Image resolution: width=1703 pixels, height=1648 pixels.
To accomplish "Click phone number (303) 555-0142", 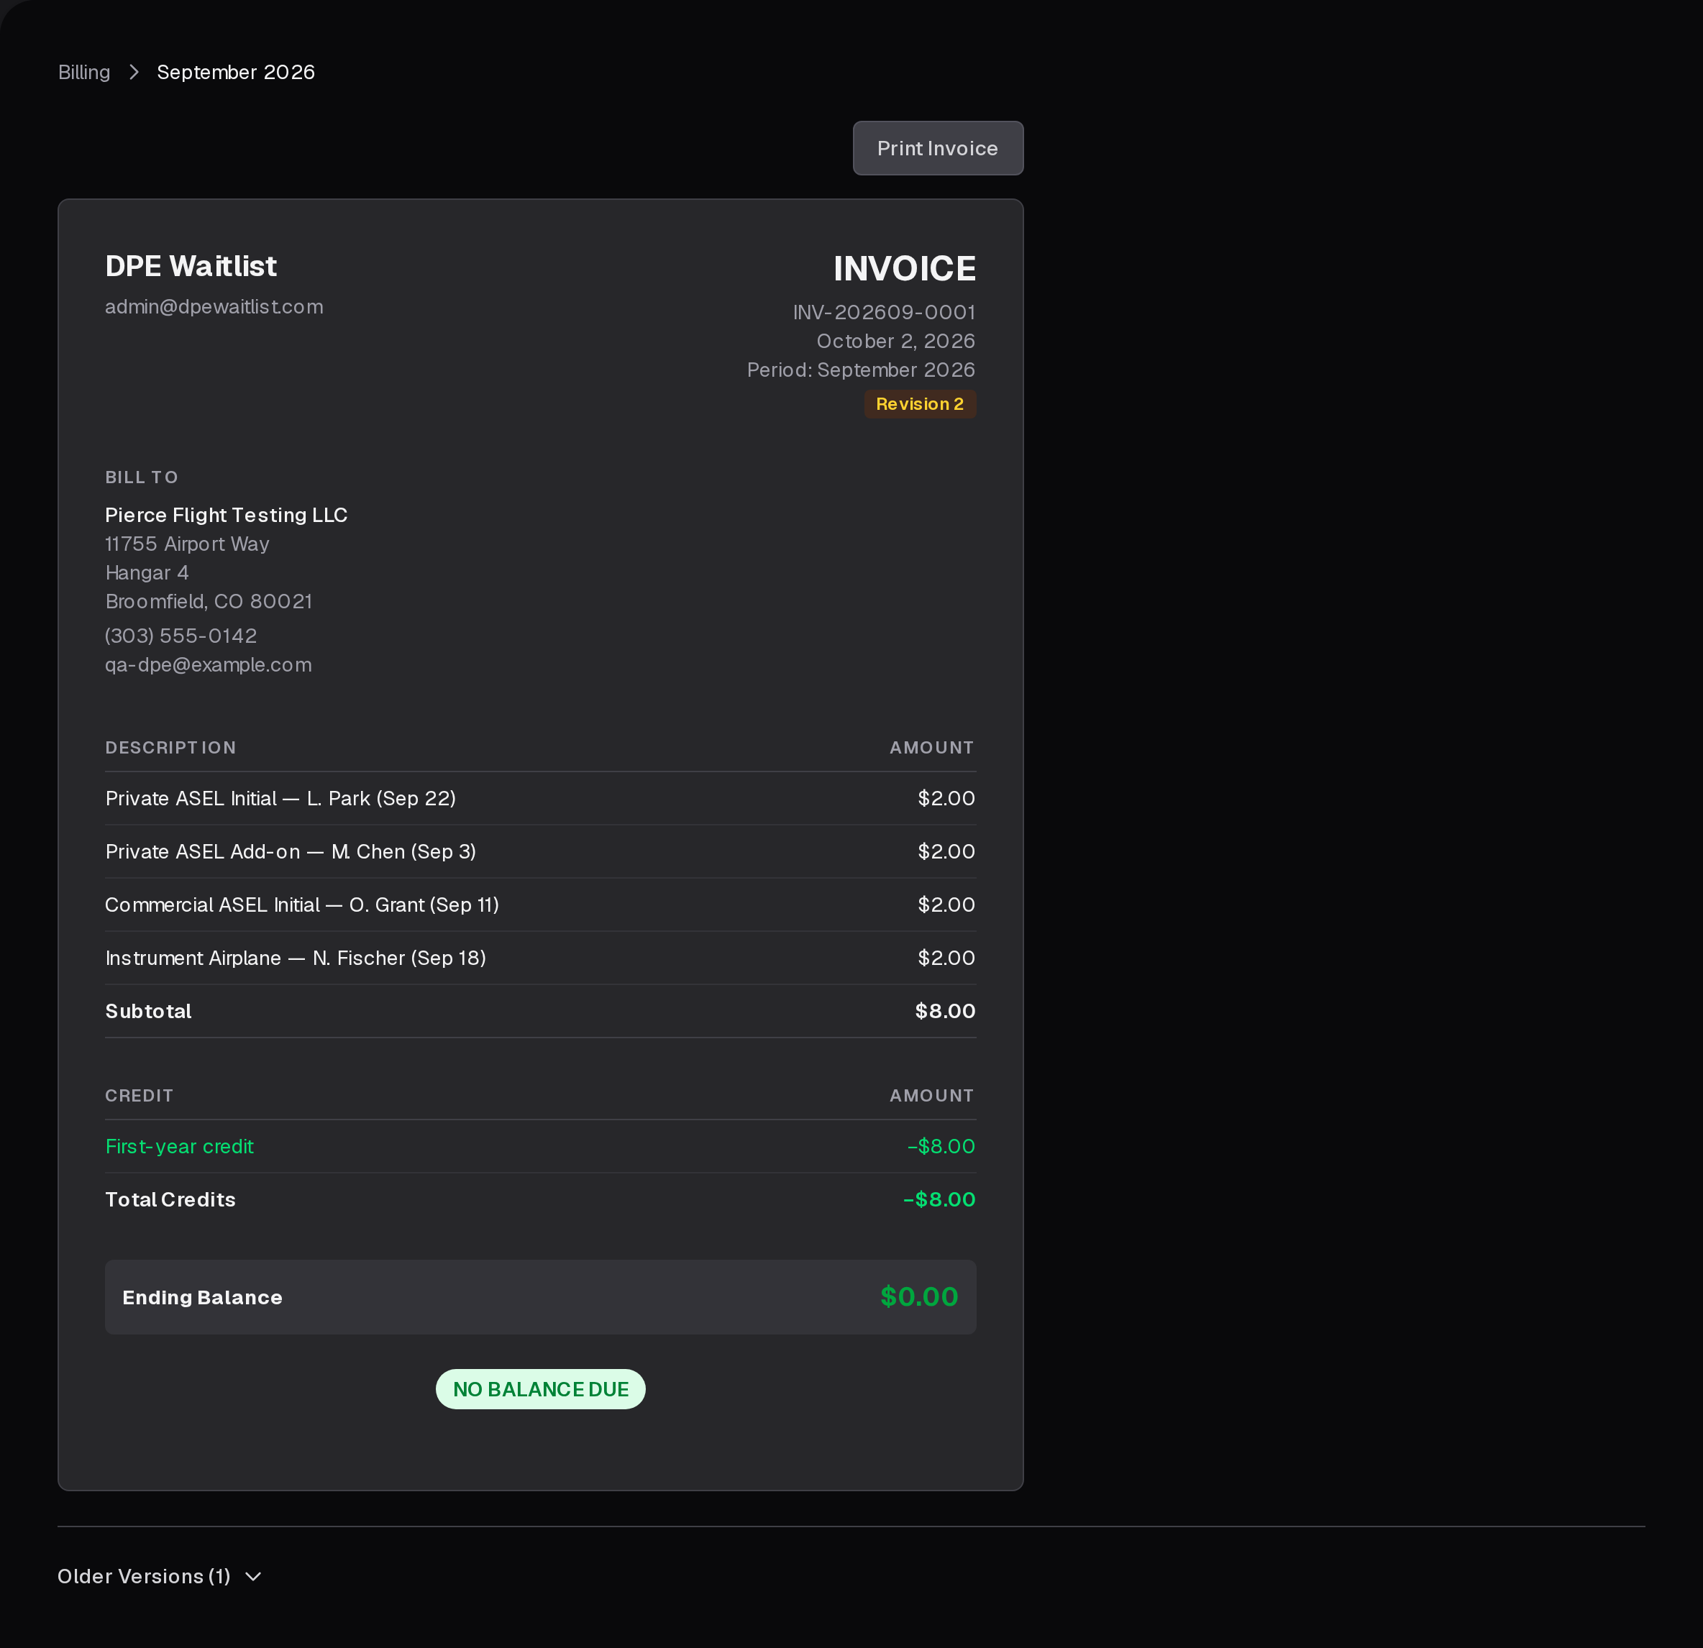I will pos(181,636).
